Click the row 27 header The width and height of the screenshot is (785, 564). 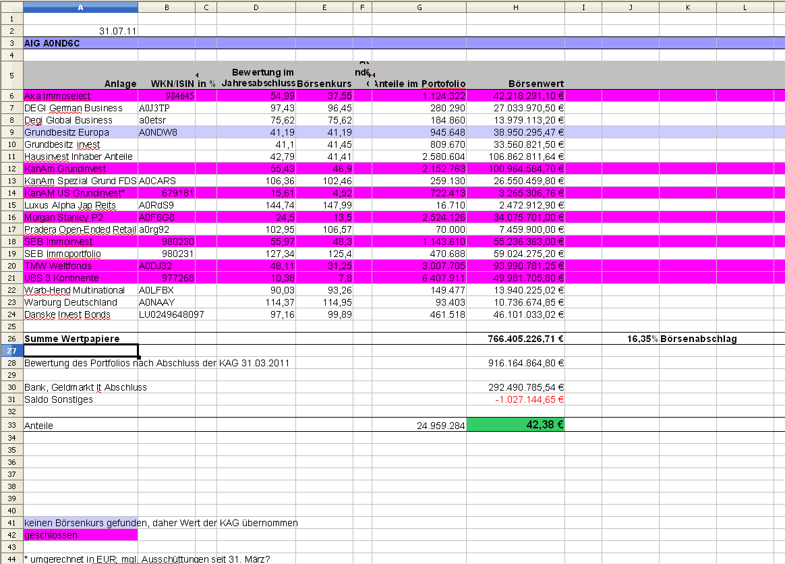point(11,351)
